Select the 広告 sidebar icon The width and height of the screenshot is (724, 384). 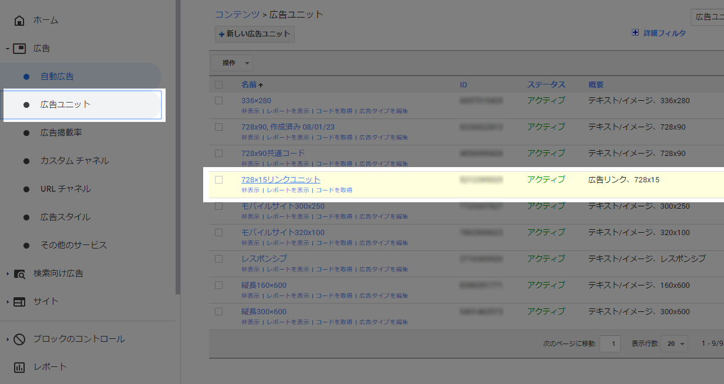click(x=19, y=48)
